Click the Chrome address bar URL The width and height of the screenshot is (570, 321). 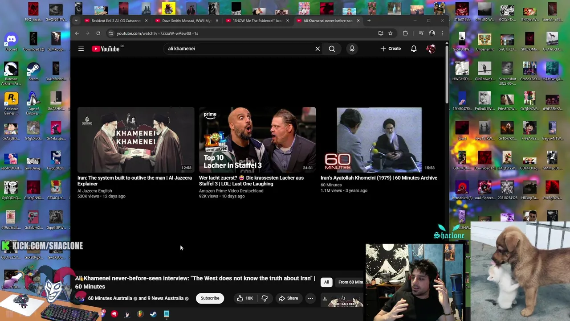point(157,33)
